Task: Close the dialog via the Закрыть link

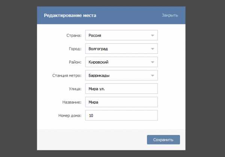Action: [x=170, y=15]
